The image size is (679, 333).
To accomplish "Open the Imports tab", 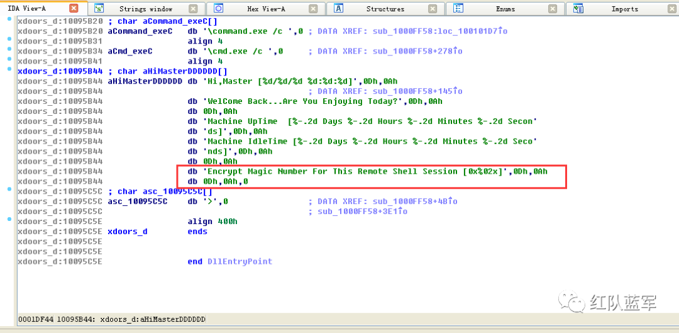I will coord(624,9).
